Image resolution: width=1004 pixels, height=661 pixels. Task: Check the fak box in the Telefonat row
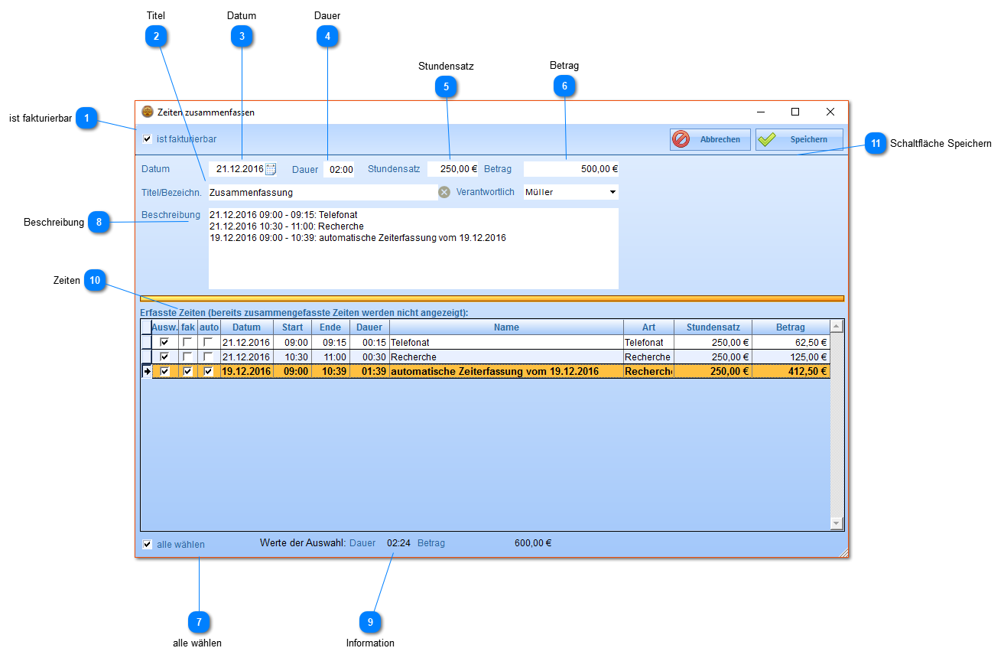pyautogui.click(x=187, y=343)
